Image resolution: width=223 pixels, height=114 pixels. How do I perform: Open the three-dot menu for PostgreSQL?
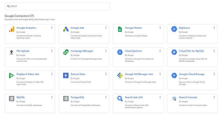pos(106,97)
